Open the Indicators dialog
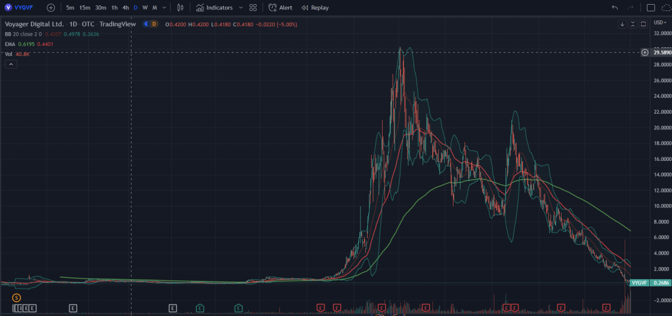 (214, 8)
